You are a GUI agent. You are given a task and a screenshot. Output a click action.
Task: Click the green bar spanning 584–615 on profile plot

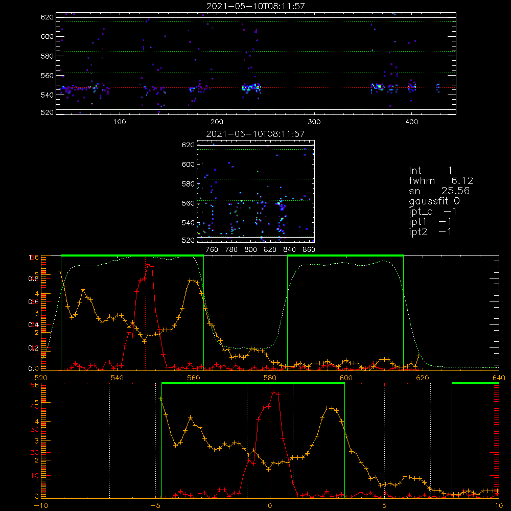coord(345,255)
